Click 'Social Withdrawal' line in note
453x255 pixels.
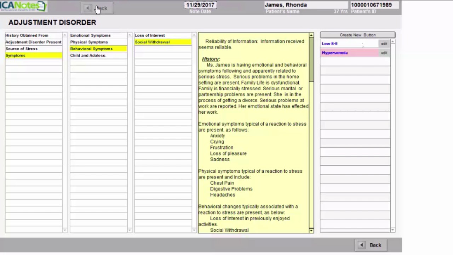pyautogui.click(x=229, y=230)
